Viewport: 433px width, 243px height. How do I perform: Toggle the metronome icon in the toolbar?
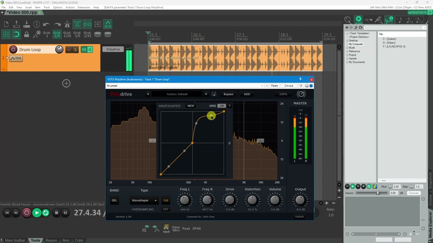[x=67, y=24]
